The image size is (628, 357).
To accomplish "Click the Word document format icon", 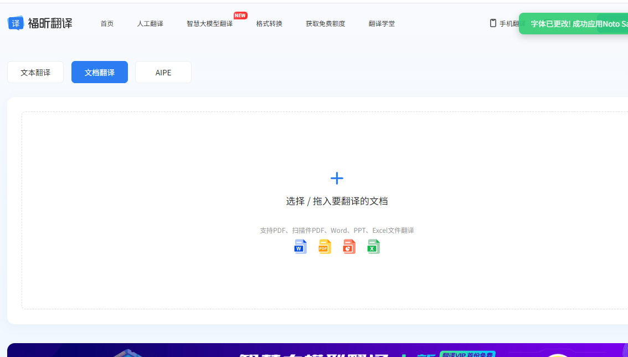I will coord(300,246).
